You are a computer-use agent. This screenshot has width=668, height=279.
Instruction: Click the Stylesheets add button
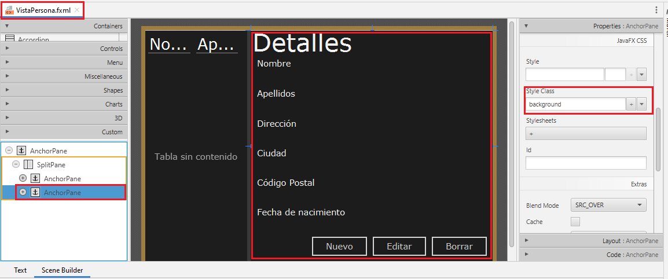pyautogui.click(x=586, y=133)
